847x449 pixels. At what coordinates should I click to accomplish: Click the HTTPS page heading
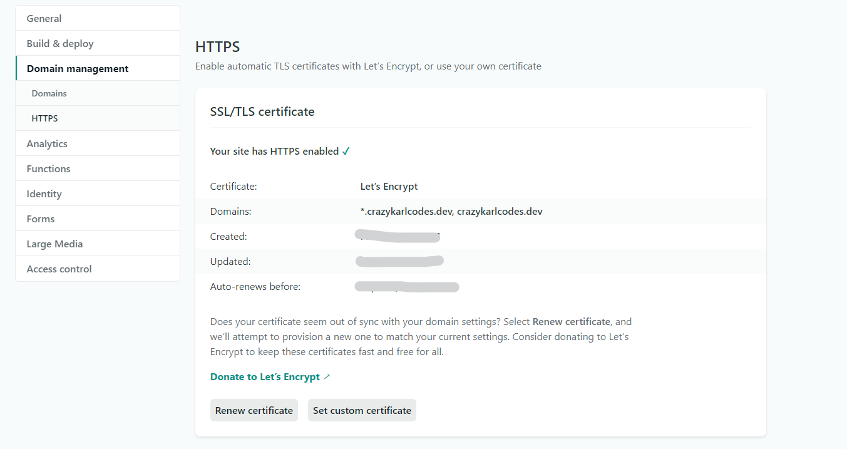217,47
